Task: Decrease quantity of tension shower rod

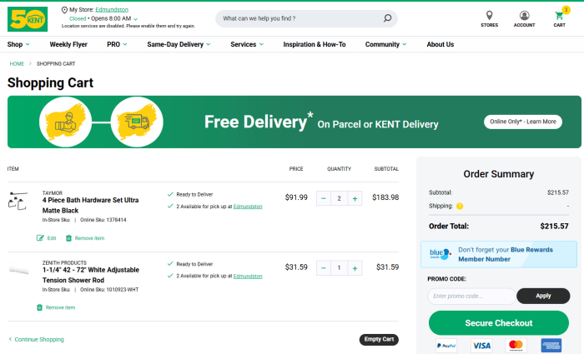Action: 324,268
